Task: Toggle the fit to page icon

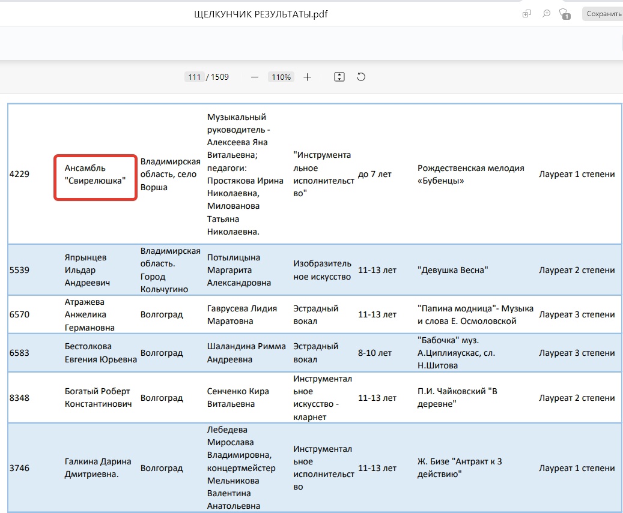Action: point(339,77)
